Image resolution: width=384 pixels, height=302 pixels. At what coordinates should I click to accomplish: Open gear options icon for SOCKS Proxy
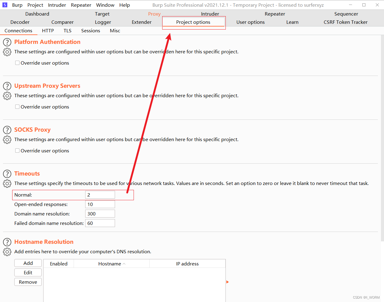[x=7, y=140]
